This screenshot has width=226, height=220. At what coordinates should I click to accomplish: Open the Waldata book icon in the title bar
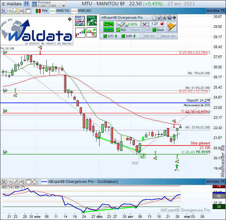point(26,4)
